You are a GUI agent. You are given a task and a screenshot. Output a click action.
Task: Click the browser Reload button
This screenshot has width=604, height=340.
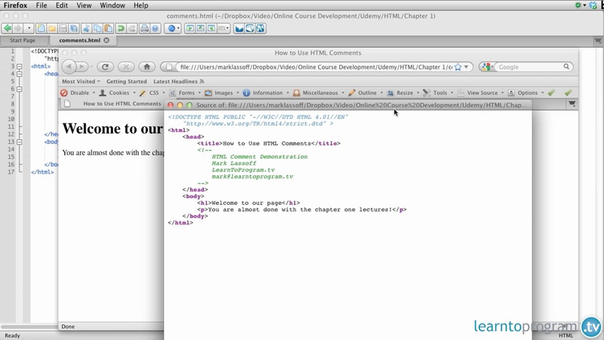[105, 67]
